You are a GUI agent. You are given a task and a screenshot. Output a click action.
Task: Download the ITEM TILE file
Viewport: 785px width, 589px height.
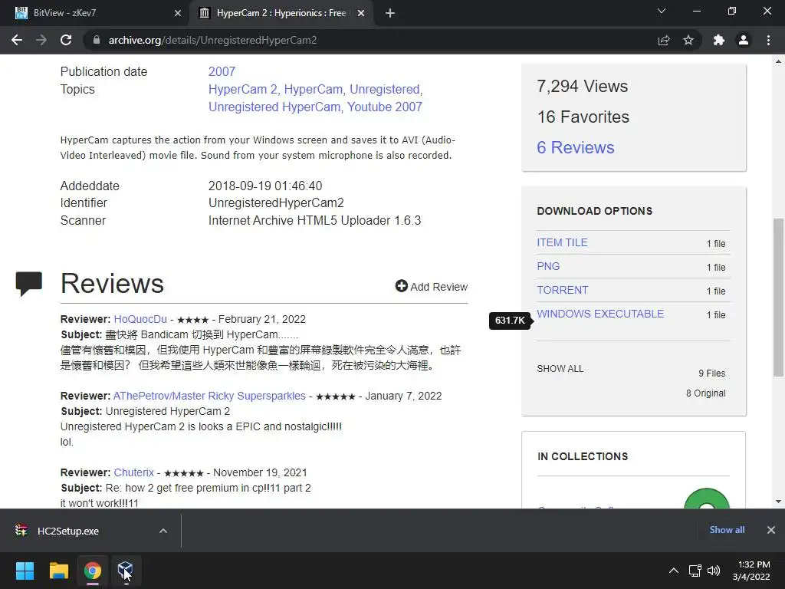tap(562, 242)
